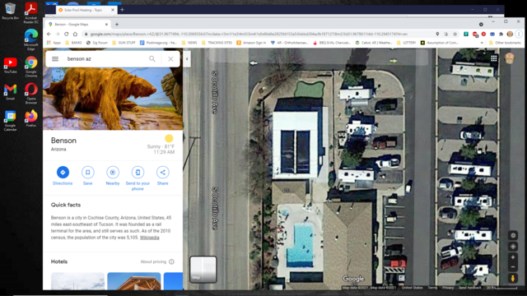Open the Wikipedia link in Quick facts
Viewport: 527px width, 296px height.
pyautogui.click(x=150, y=238)
